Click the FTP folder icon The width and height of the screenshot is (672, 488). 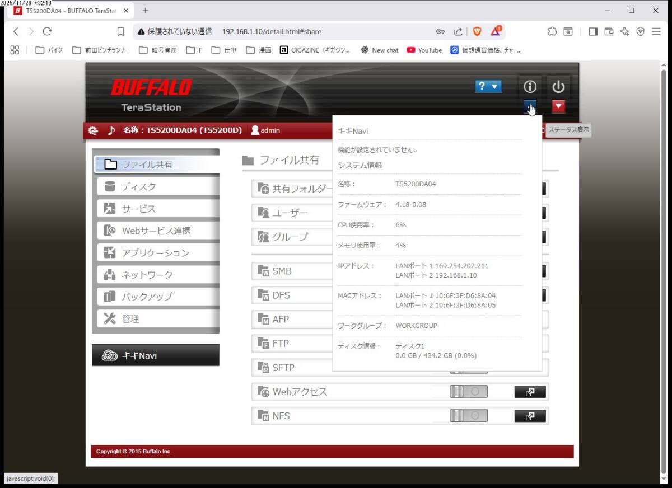coord(263,344)
